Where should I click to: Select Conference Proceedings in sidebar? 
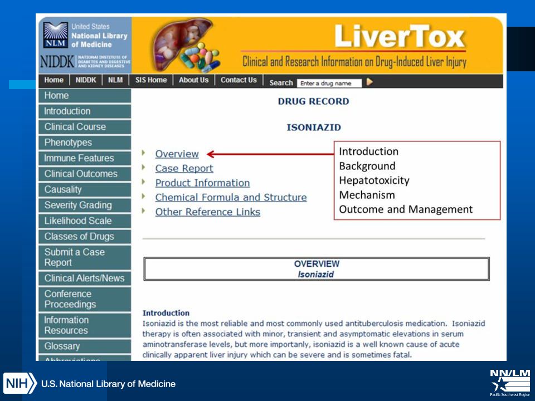tap(85, 299)
